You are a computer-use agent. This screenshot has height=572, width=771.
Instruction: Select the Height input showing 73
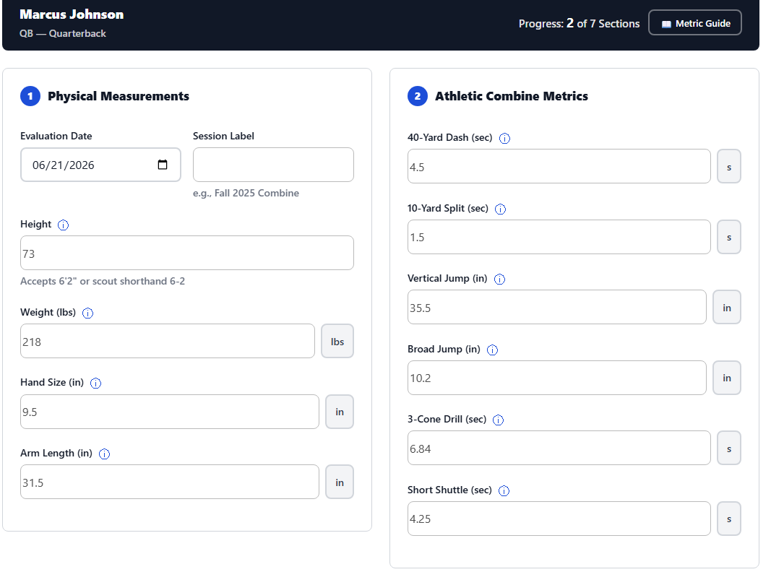tap(187, 253)
